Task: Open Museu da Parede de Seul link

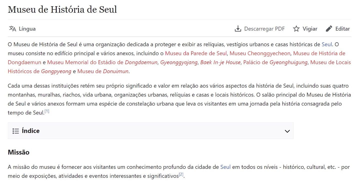Action: (196, 53)
